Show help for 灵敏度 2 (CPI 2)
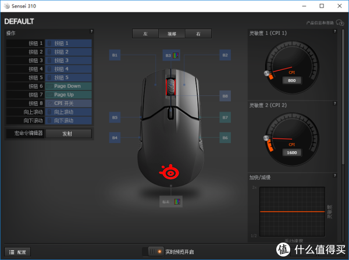Screen dimensions: 349x260 click(334, 104)
